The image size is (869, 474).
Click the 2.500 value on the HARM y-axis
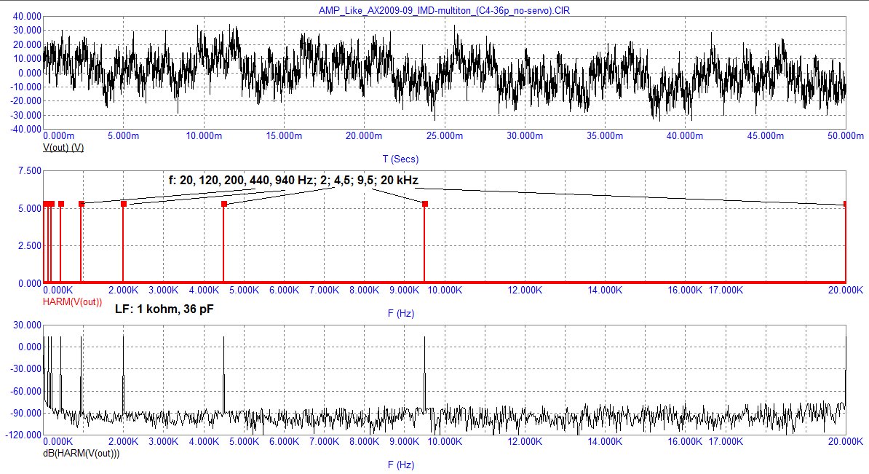[29, 245]
